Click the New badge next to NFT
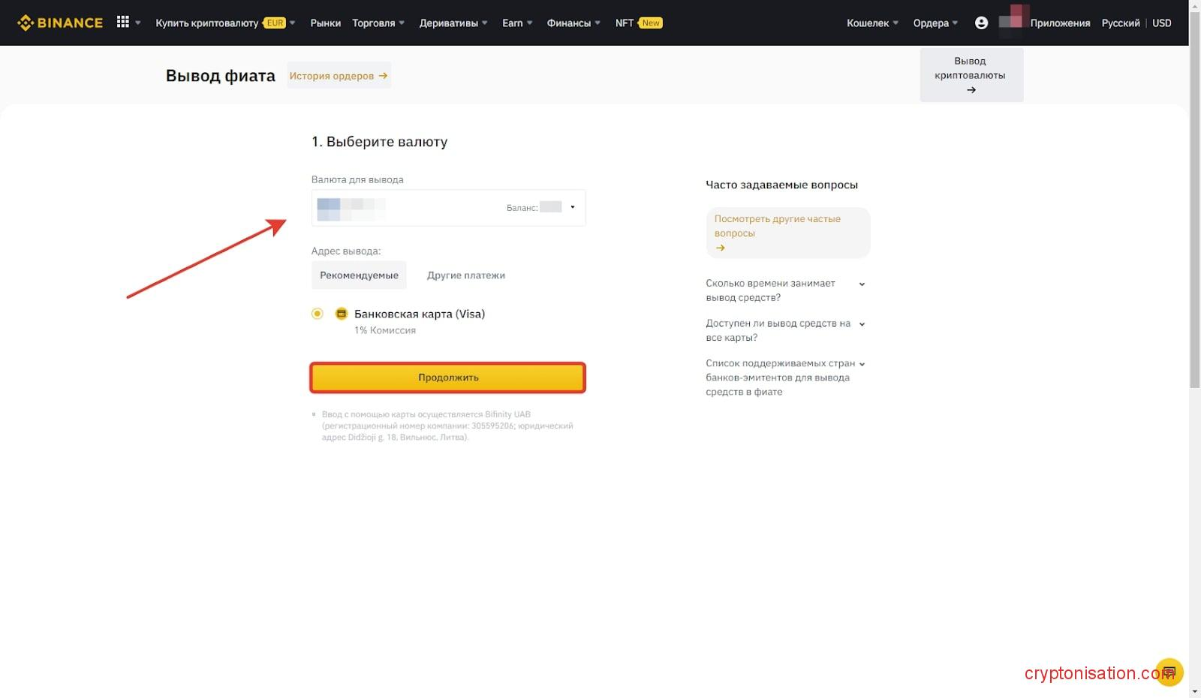The image size is (1201, 698). coord(650,23)
